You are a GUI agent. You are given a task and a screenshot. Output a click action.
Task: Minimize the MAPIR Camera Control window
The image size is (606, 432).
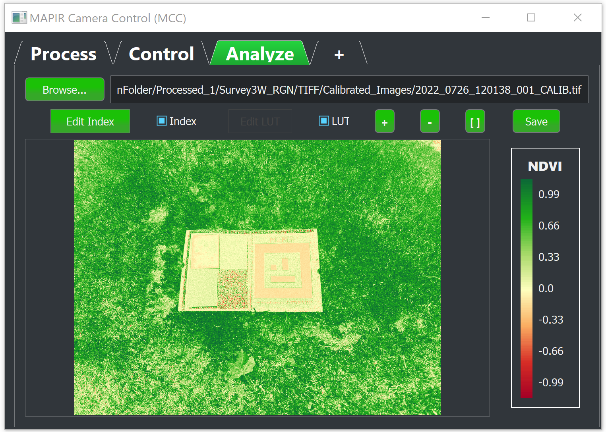click(x=485, y=18)
